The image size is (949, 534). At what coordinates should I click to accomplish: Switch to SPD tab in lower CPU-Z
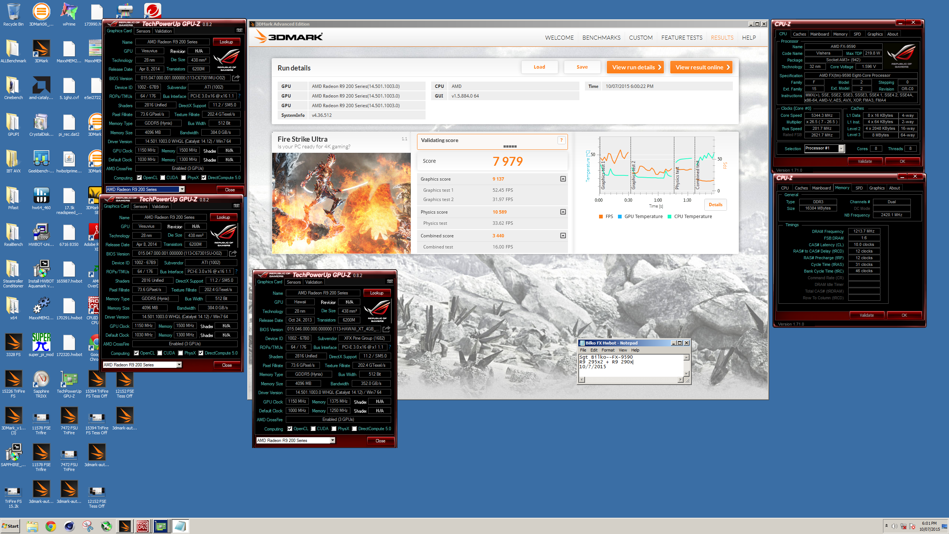pyautogui.click(x=859, y=188)
